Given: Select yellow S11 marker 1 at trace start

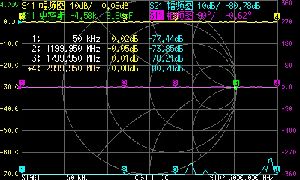Looking at the screenshot, I should [22, 16].
